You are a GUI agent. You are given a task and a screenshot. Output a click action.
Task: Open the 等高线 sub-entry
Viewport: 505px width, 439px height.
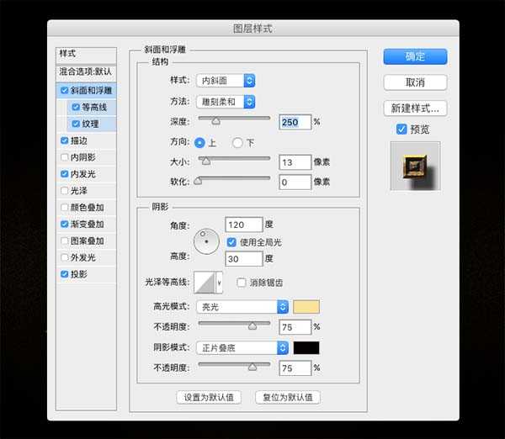click(x=94, y=107)
